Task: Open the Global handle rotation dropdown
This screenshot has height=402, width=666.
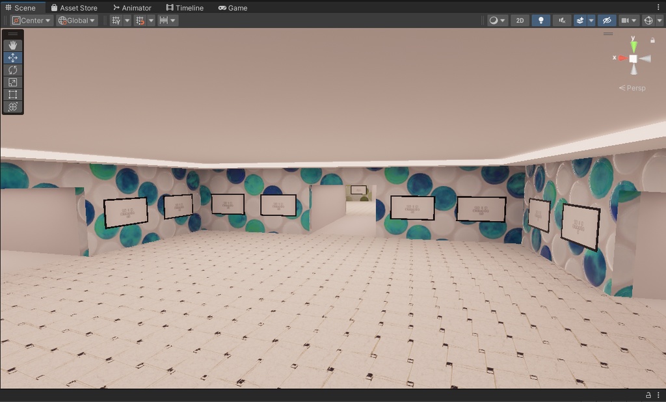Action: coord(77,20)
